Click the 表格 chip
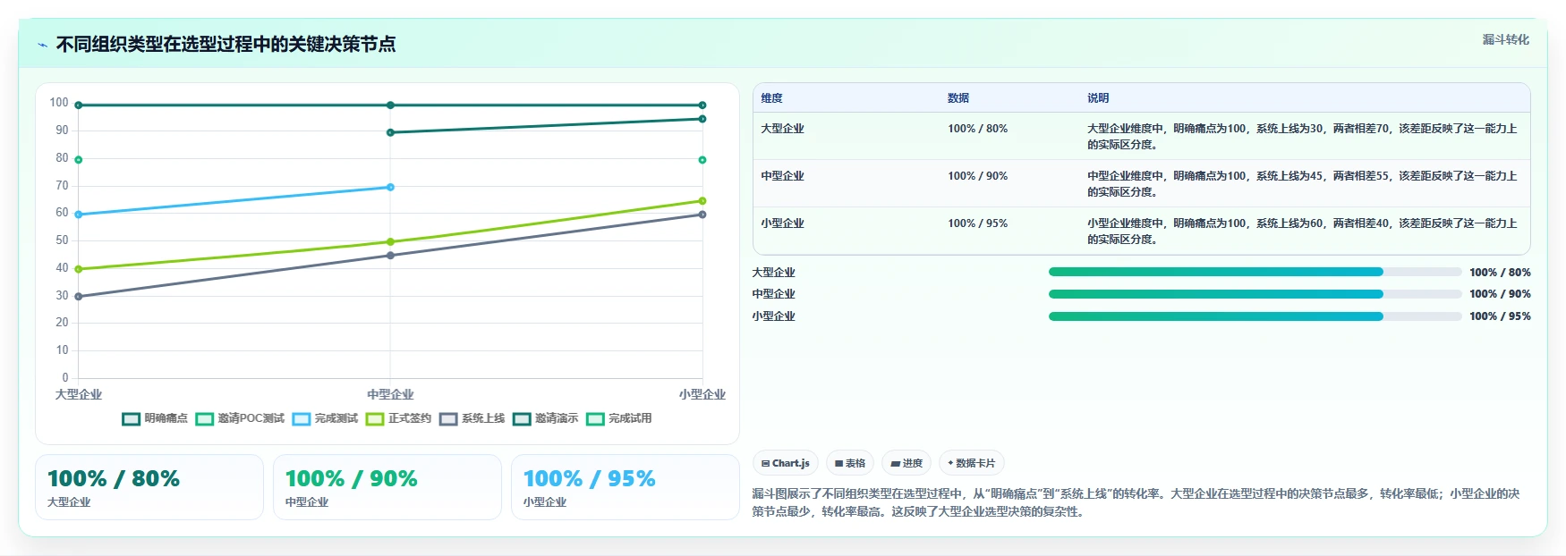 (x=850, y=463)
